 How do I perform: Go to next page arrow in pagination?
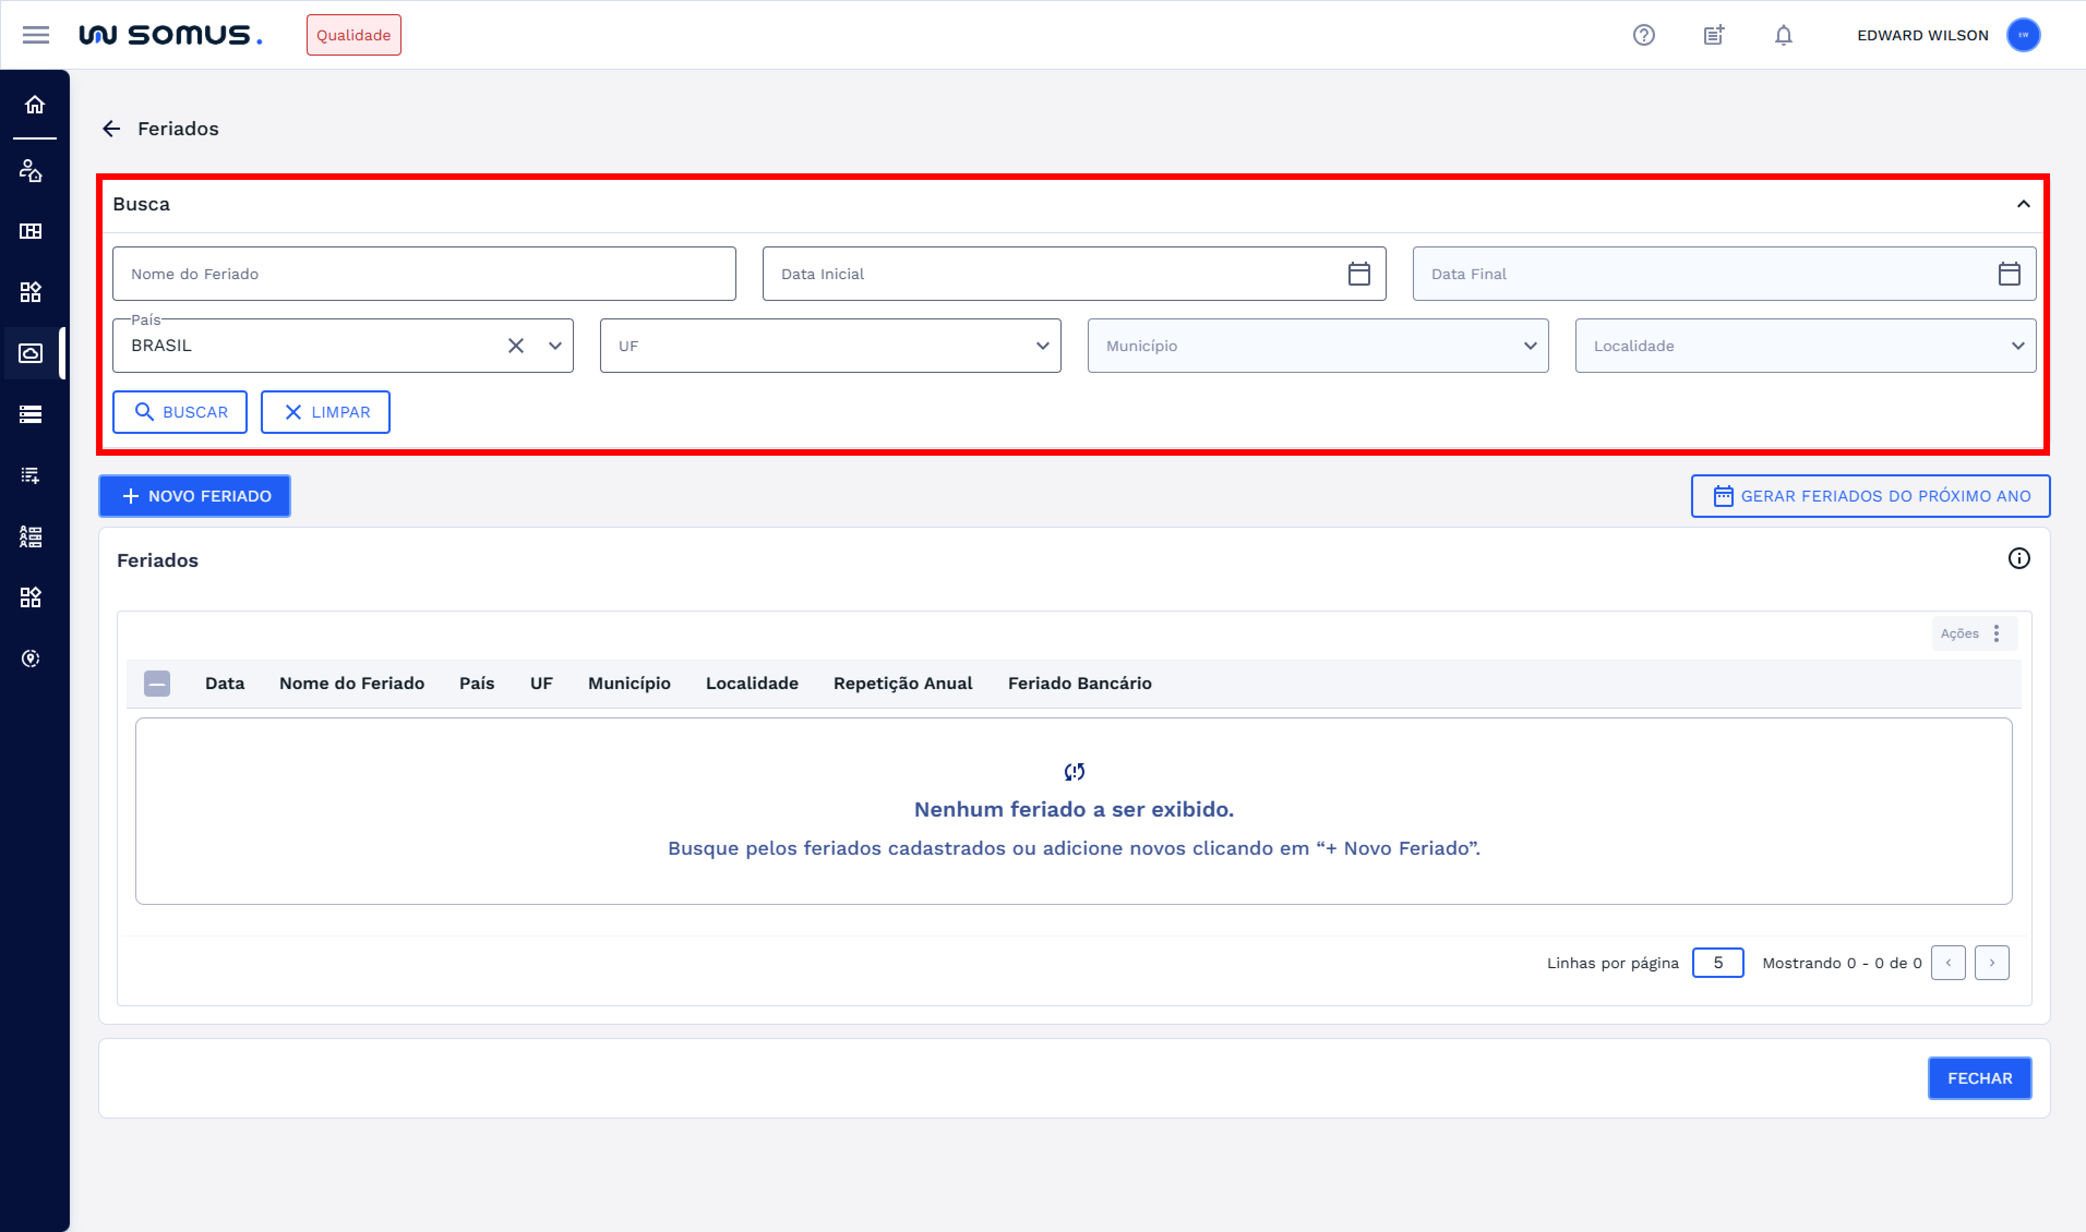coord(1991,963)
